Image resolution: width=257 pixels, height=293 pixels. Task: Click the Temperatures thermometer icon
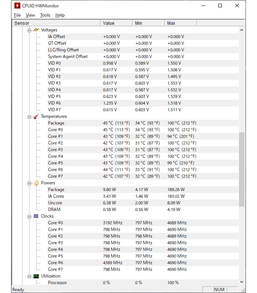[x=36, y=116]
